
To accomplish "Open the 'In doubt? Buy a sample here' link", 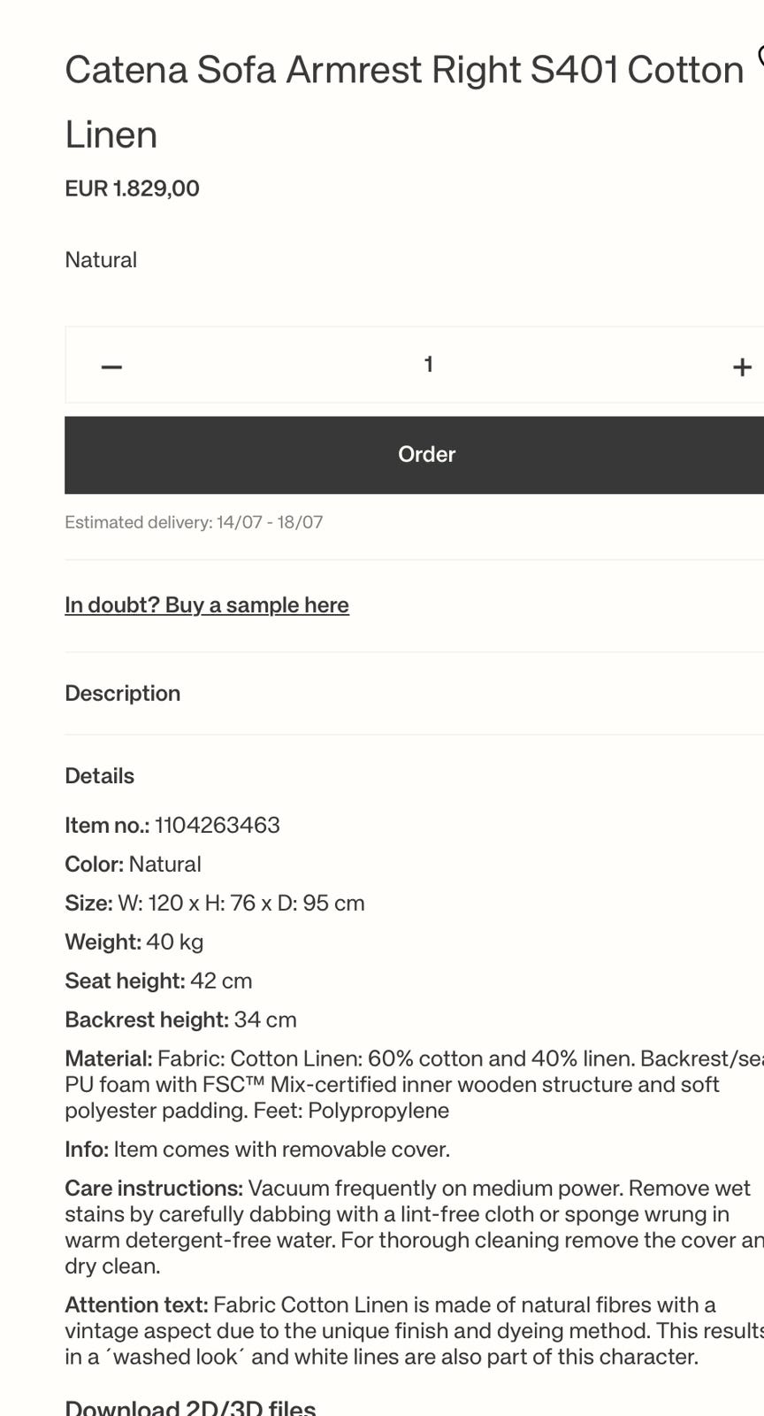I will click(x=207, y=605).
